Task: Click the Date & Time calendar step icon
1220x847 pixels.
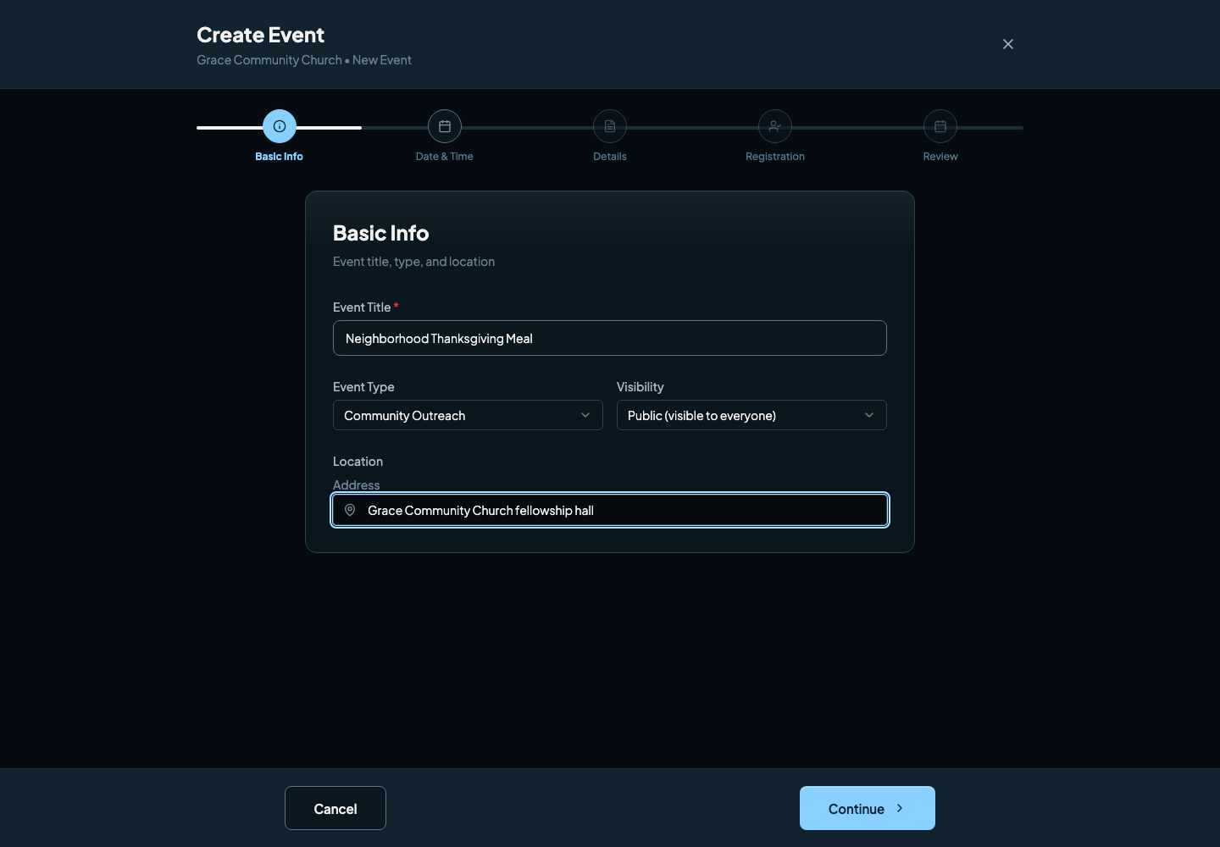Action: (445, 126)
